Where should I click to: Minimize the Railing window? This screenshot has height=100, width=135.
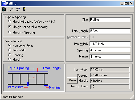(122, 3)
